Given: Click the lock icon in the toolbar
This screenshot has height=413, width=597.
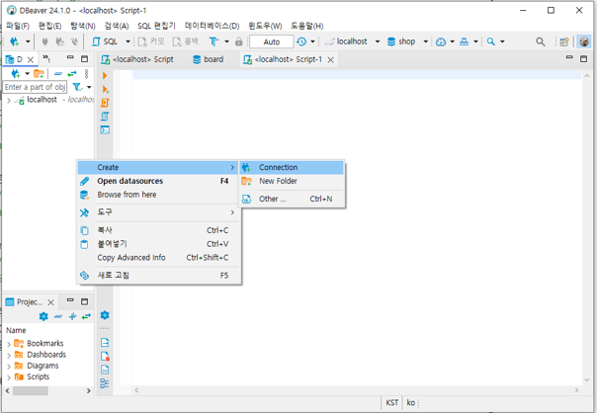Looking at the screenshot, I should [x=239, y=41].
